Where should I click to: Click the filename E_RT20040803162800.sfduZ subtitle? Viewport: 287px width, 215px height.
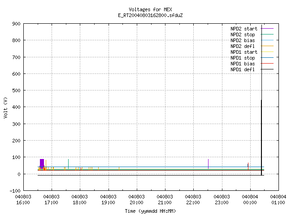(150, 15)
